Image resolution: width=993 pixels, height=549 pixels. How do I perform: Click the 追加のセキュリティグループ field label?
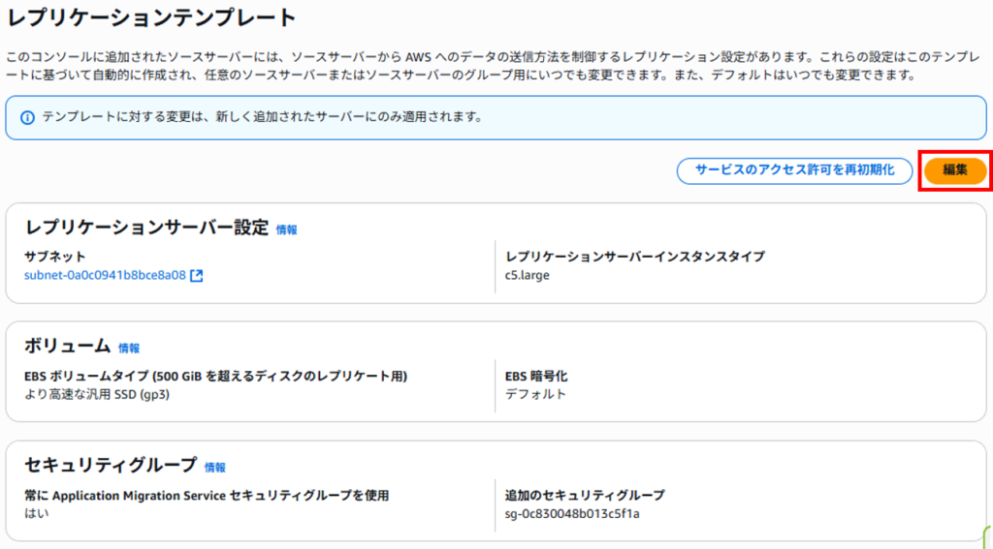(585, 495)
